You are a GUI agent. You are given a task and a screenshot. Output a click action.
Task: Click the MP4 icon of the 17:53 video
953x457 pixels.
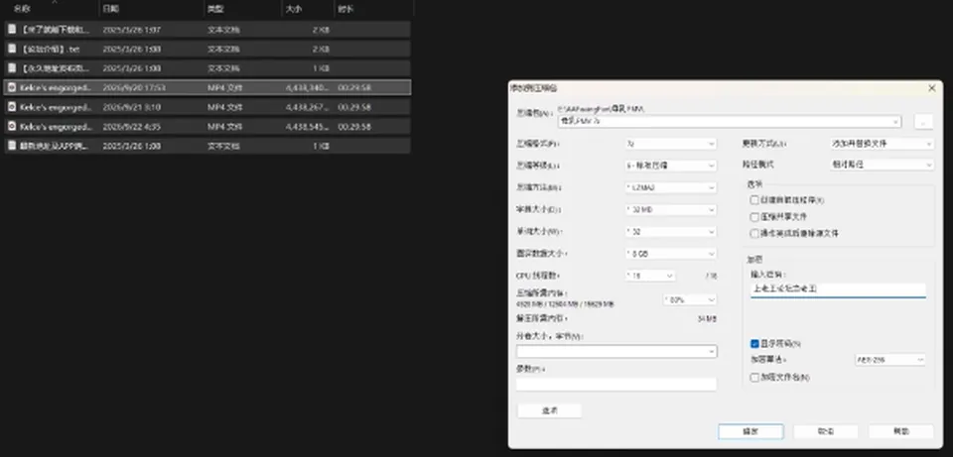12,87
